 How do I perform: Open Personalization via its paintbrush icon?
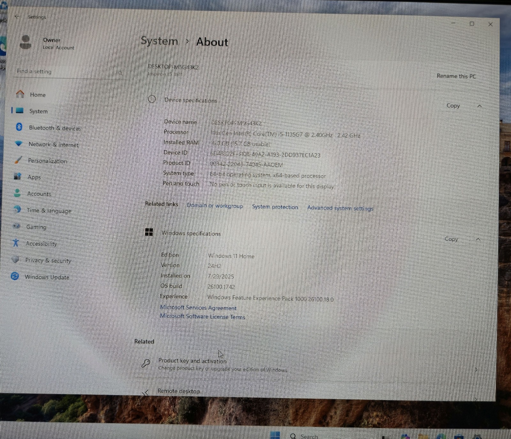18,160
